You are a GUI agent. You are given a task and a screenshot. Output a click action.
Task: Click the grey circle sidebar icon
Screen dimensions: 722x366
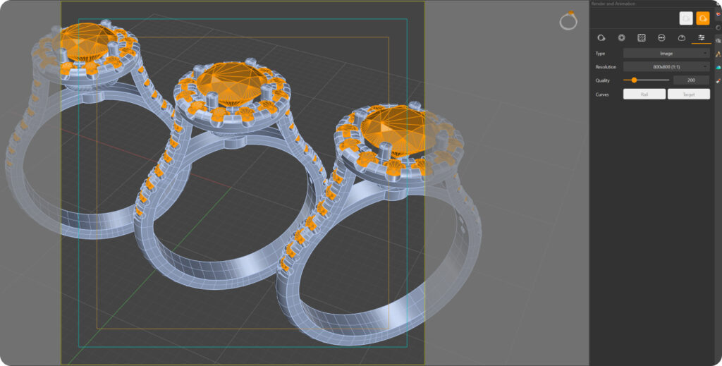[718, 28]
